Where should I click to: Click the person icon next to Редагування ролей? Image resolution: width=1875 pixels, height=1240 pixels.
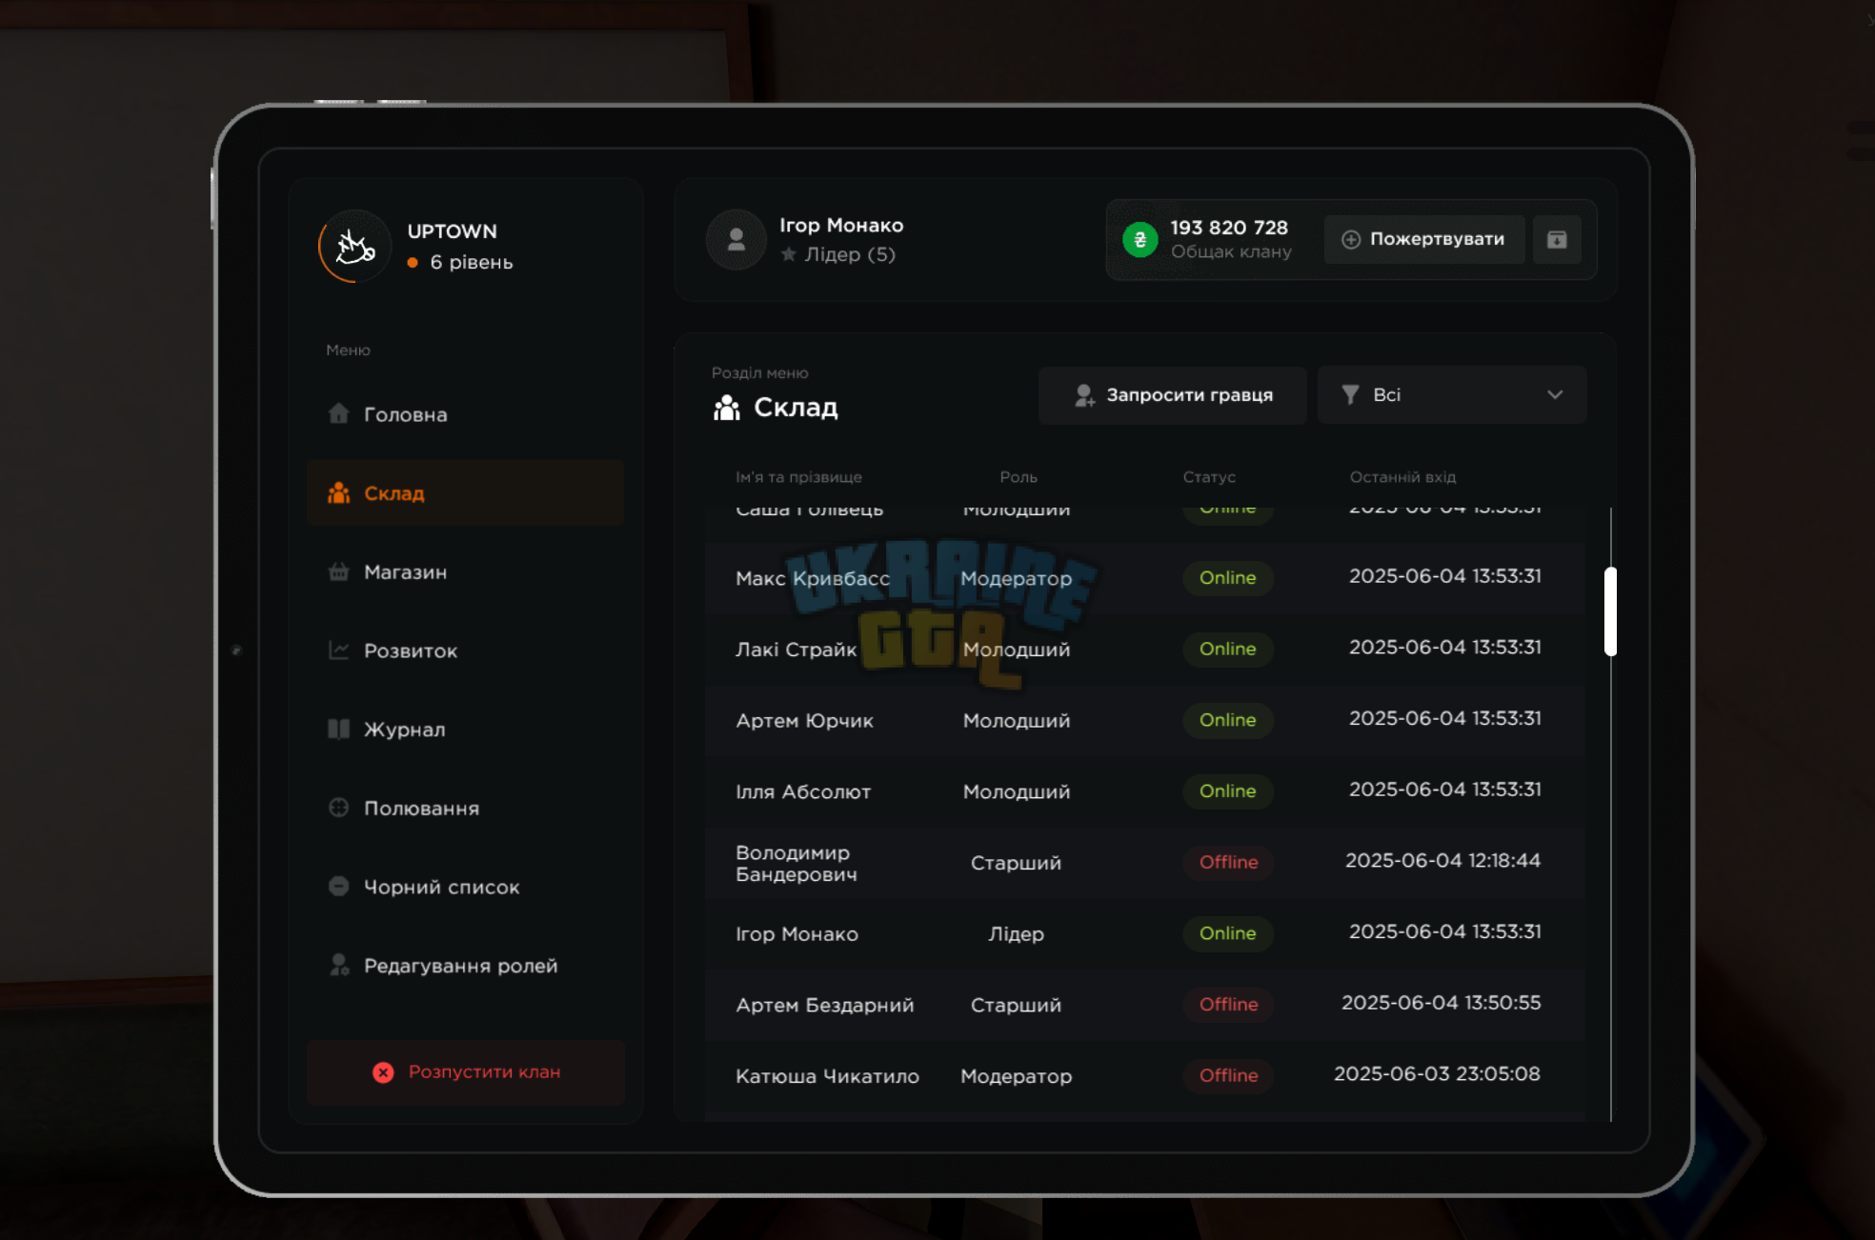[338, 965]
